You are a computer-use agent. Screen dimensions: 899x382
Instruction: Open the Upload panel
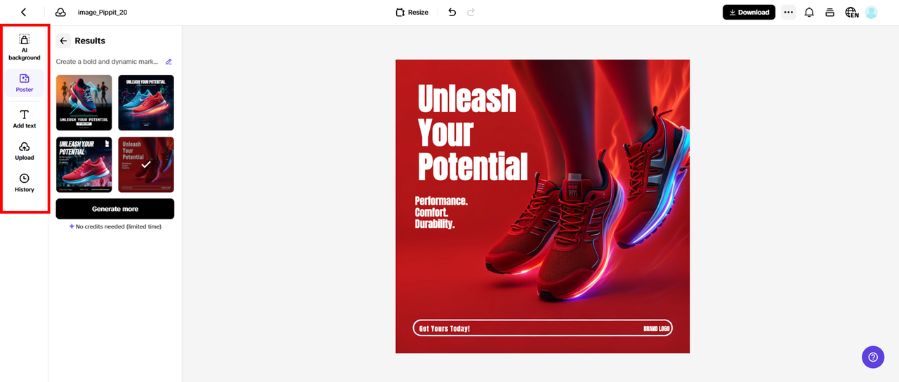(x=25, y=151)
